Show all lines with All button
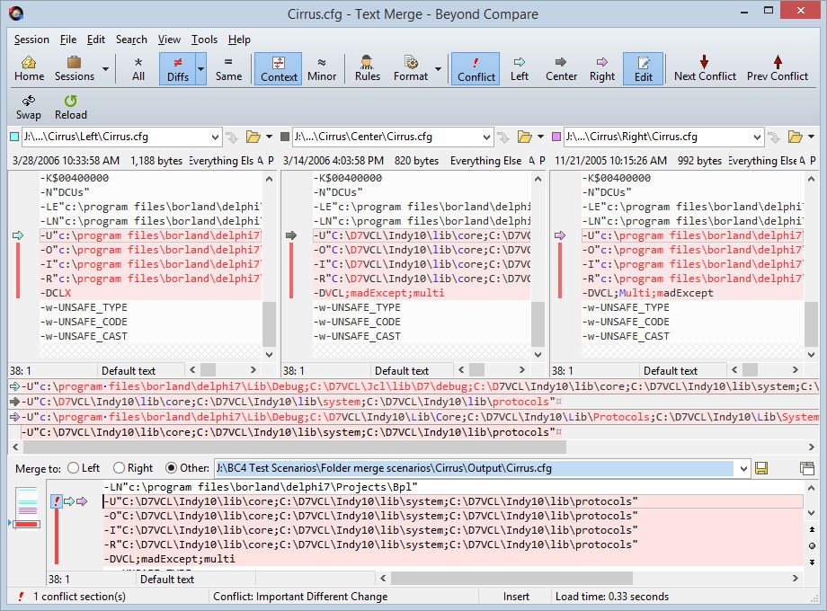This screenshot has width=827, height=611. [138, 68]
